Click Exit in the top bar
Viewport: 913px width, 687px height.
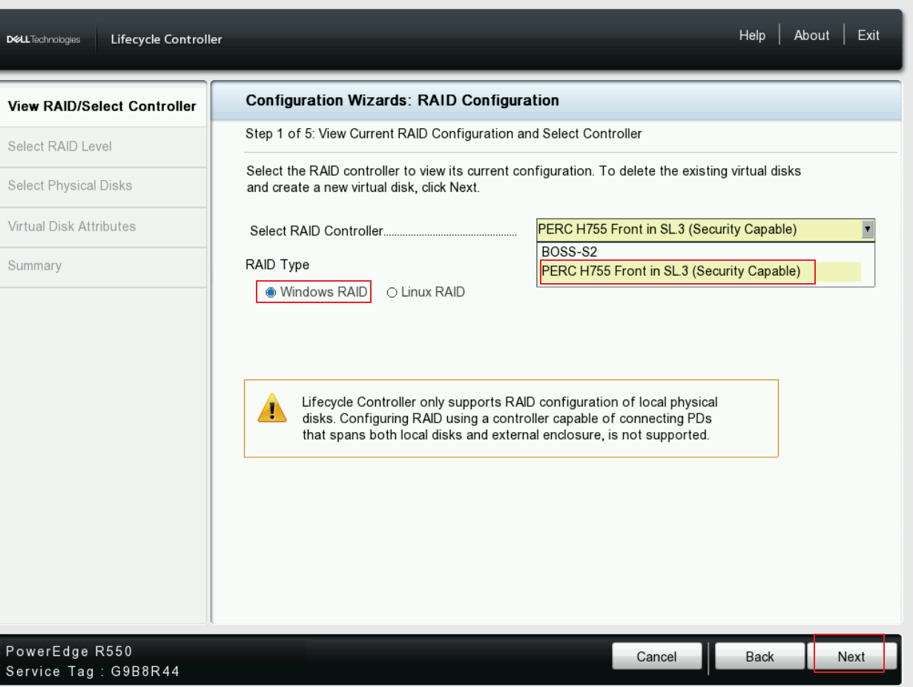[x=868, y=36]
